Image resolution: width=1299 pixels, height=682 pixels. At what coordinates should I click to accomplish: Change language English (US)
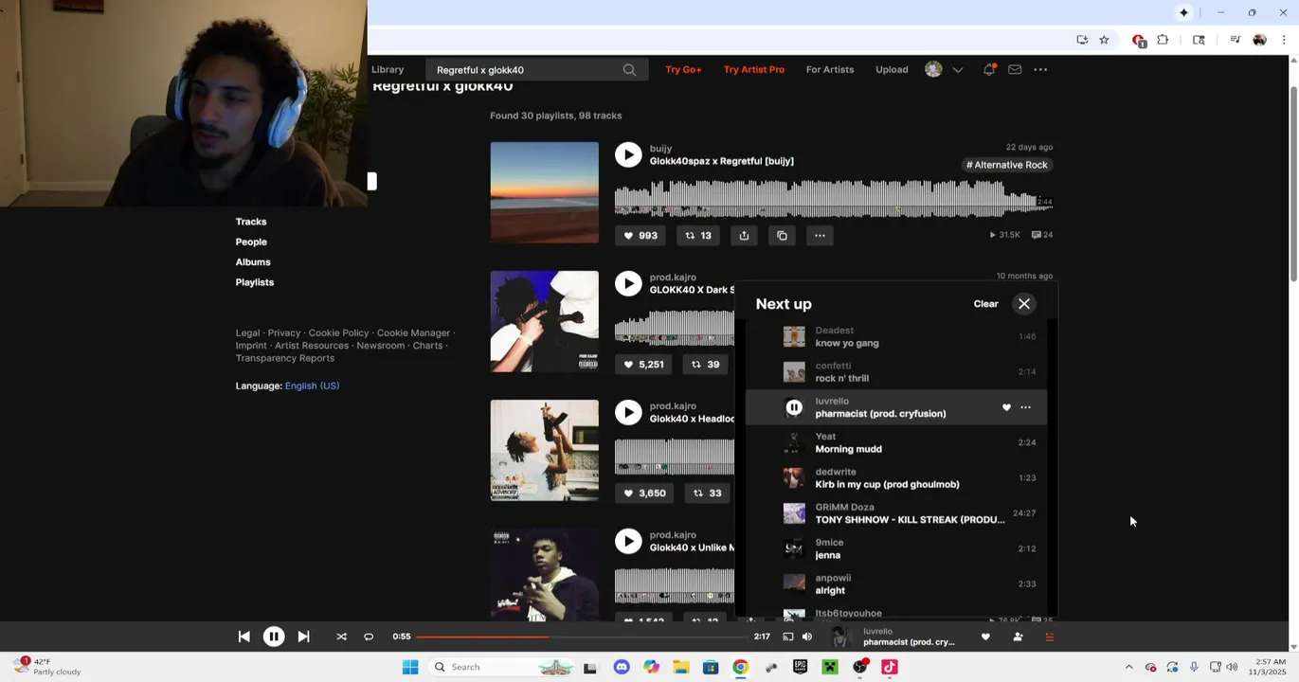[312, 386]
